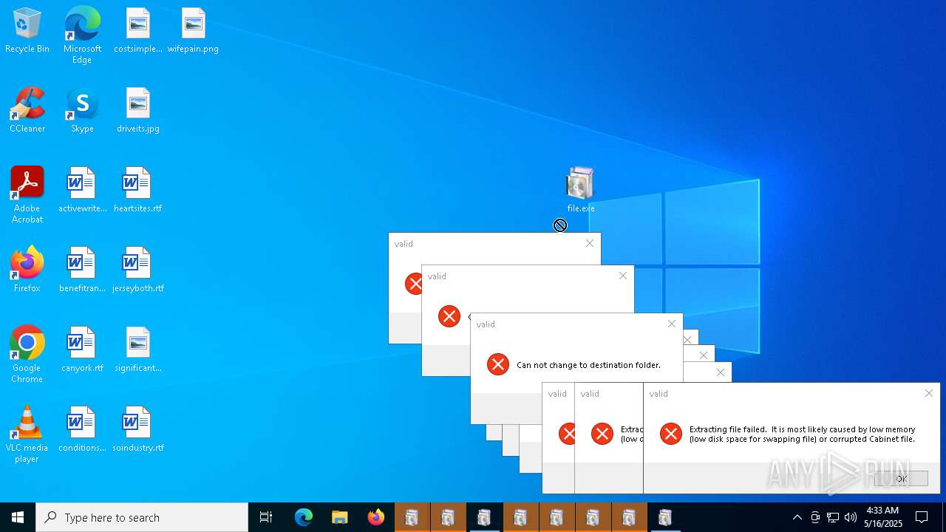Open the CCleaner desktop shortcut
The image size is (946, 532).
[x=27, y=111]
